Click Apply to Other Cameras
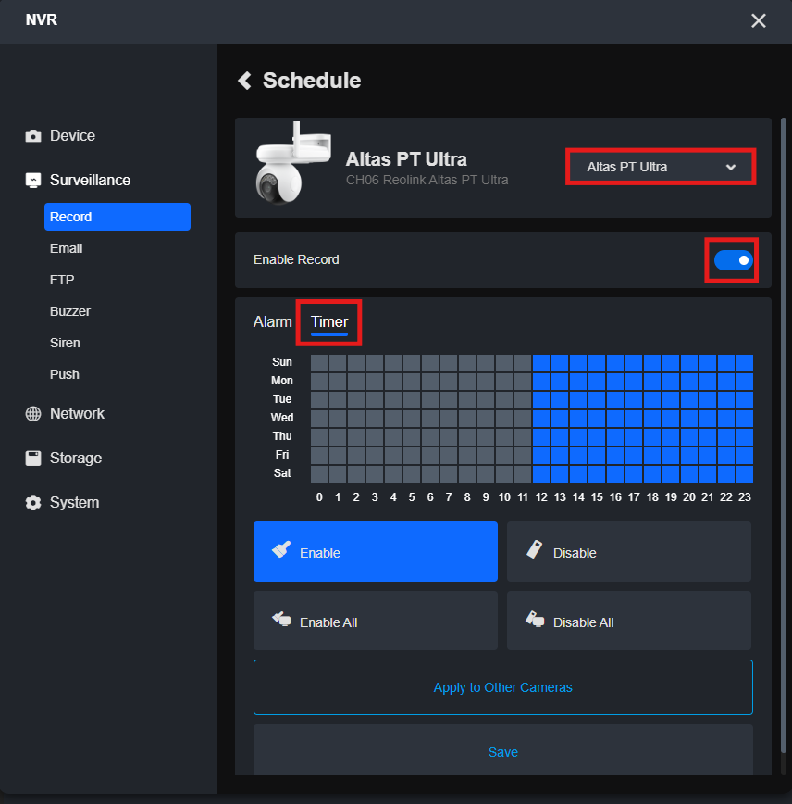 tap(503, 687)
